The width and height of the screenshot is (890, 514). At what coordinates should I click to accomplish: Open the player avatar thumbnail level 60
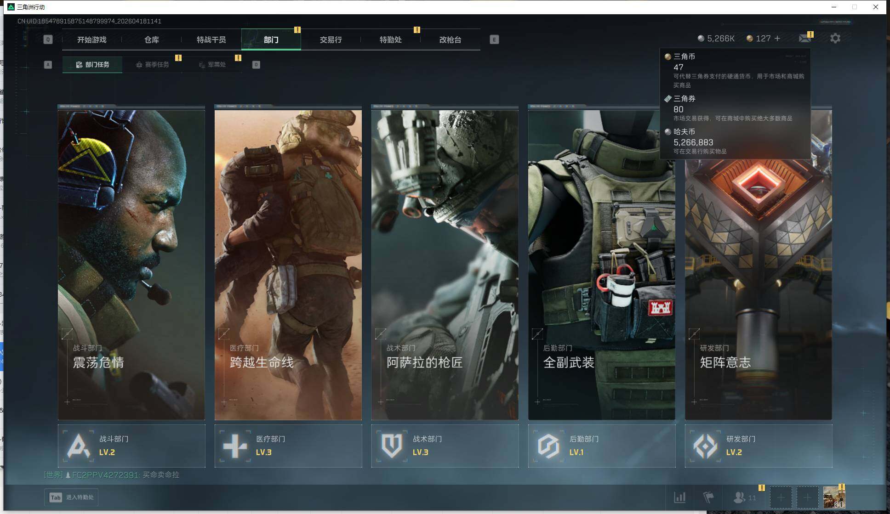coord(833,497)
